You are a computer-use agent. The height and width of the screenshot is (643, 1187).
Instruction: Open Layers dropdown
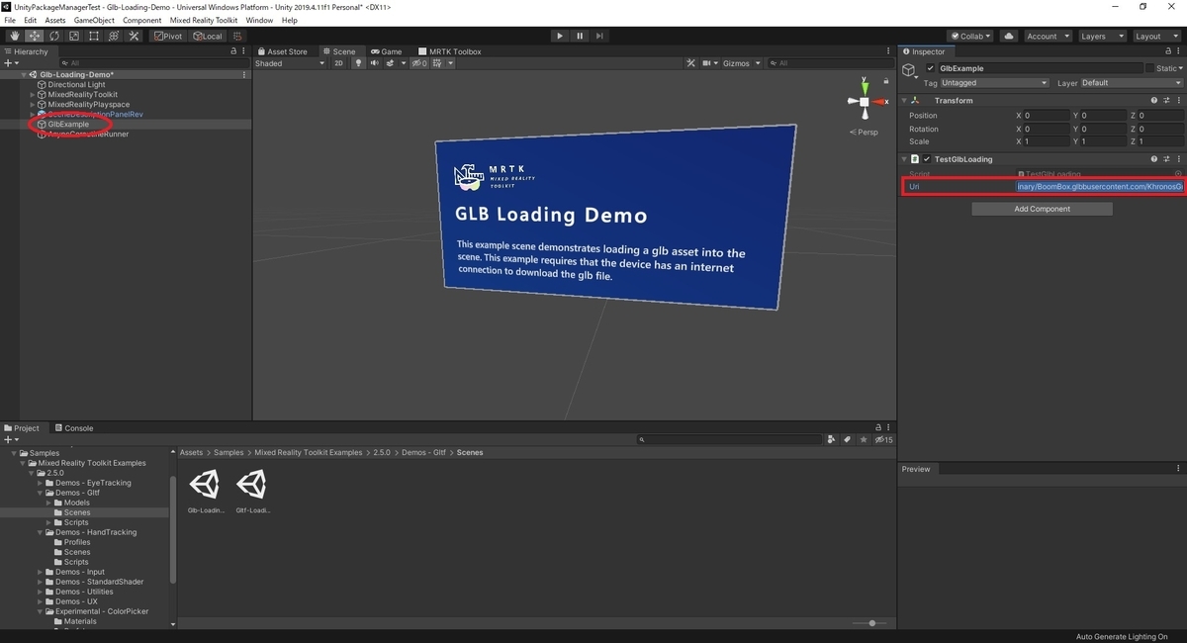pos(1102,37)
